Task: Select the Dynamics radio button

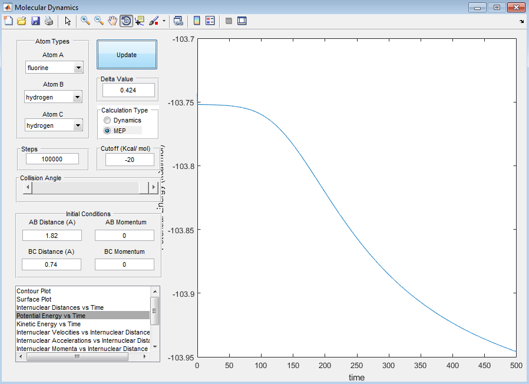Action: pos(107,121)
